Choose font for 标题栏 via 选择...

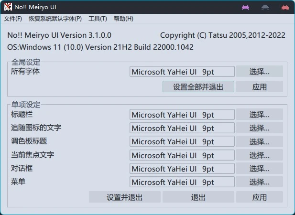click(x=260, y=114)
